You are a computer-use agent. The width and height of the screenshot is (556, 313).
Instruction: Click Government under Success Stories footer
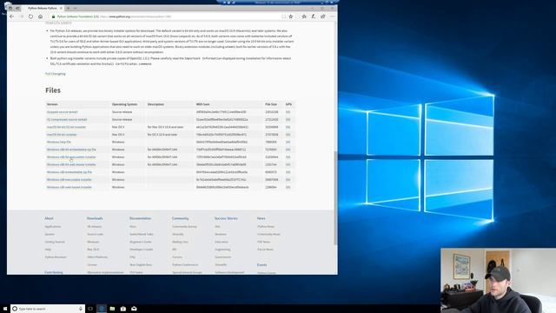[x=222, y=257]
